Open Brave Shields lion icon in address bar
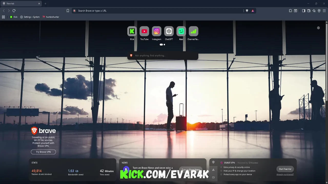Screen dimensions: 328x184 (x=247, y=11)
